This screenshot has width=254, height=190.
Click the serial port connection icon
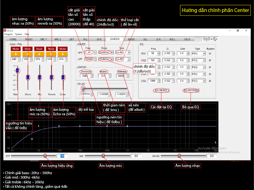pyautogui.click(x=199, y=39)
